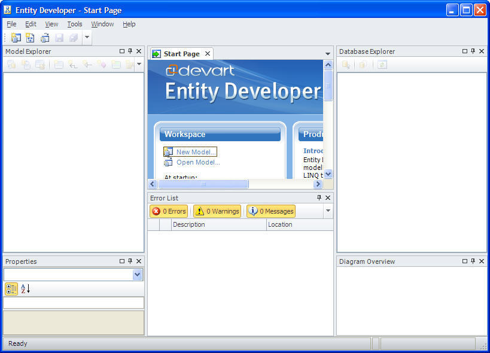Toggle auto-hide pin on Model Explorer
Image resolution: width=490 pixels, height=353 pixels.
pos(130,51)
